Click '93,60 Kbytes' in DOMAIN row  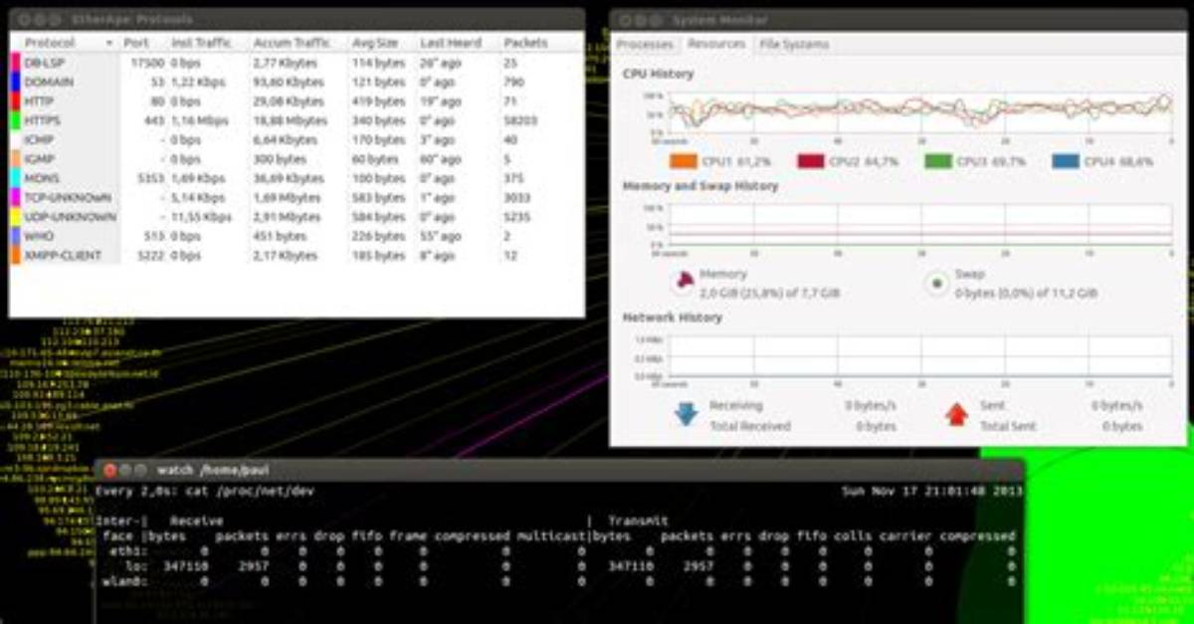coord(289,82)
